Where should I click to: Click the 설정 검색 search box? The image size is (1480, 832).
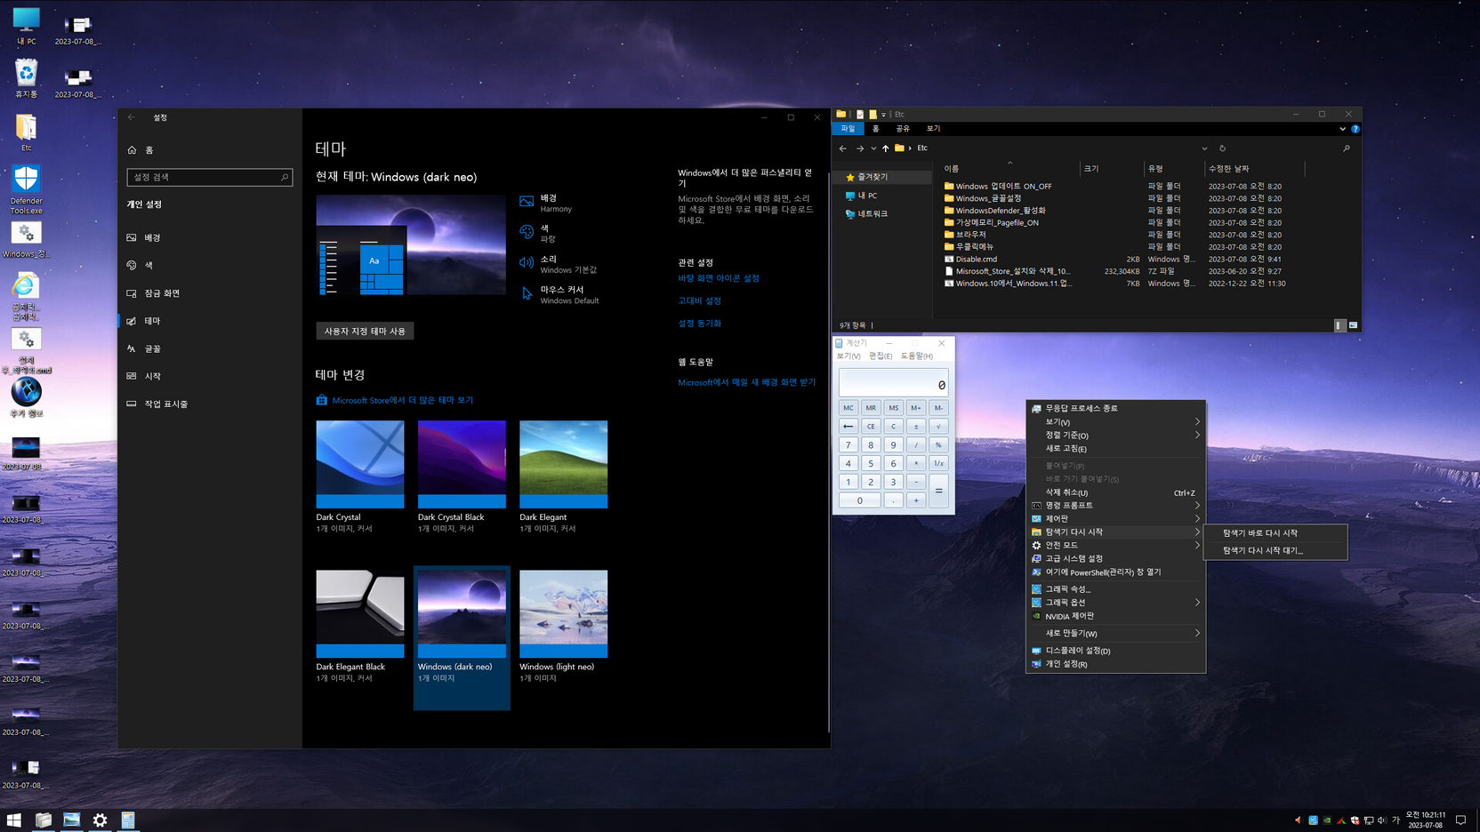coord(210,177)
